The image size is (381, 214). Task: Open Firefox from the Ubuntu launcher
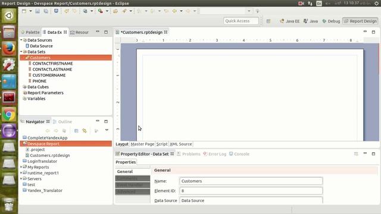pos(9,49)
